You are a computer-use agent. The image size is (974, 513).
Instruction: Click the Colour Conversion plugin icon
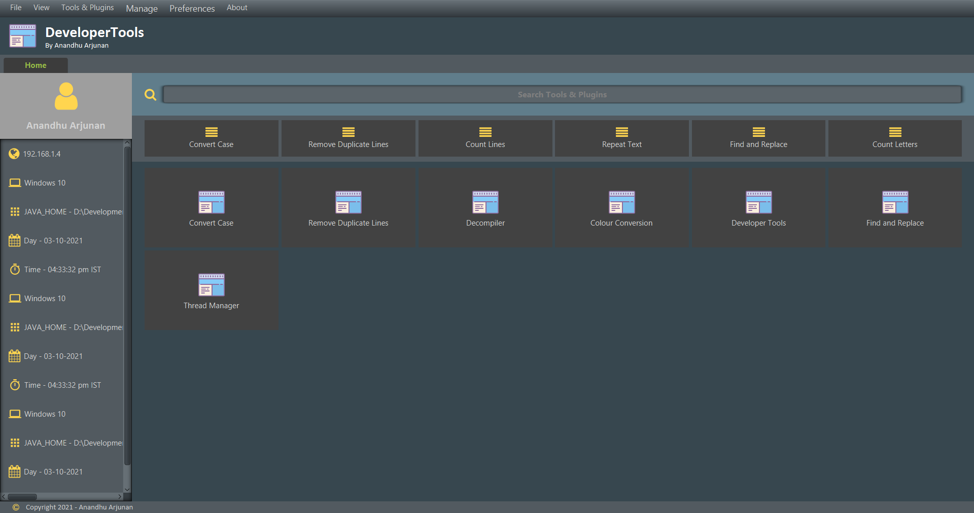pyautogui.click(x=622, y=202)
